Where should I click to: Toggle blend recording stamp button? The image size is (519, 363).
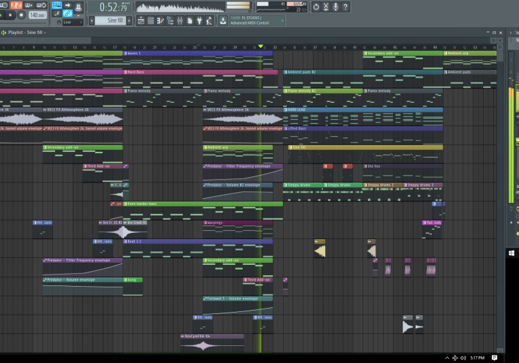78,7
